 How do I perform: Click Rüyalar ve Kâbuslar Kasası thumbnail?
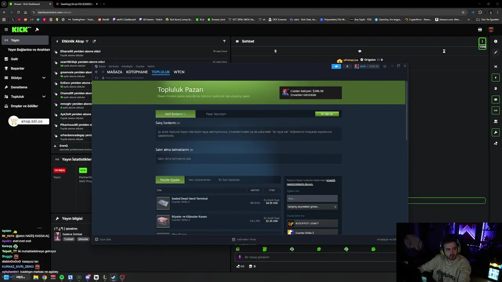point(163,221)
